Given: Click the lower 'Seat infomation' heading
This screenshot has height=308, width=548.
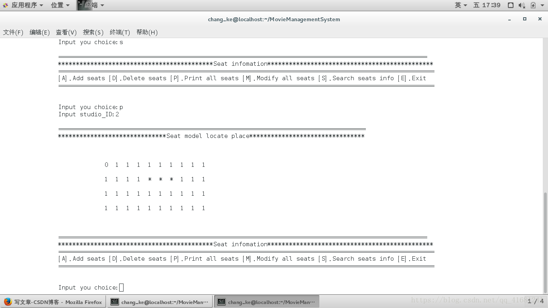Looking at the screenshot, I should [240, 244].
